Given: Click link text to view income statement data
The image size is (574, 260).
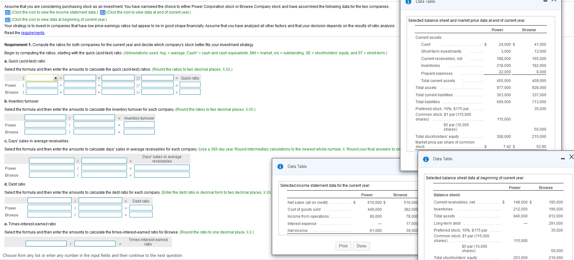Looking at the screenshot, I should pos(55,12).
